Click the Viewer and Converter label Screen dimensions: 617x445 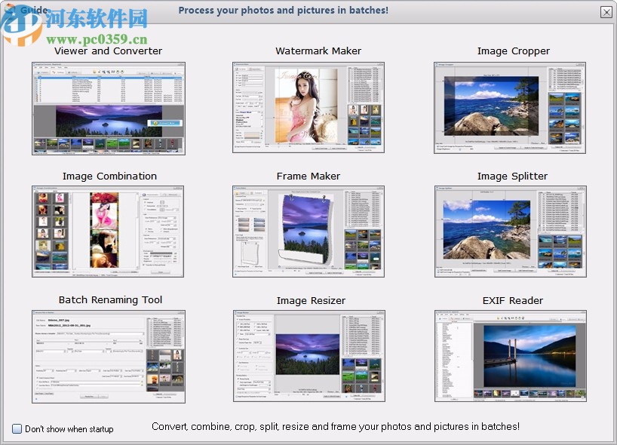click(108, 51)
